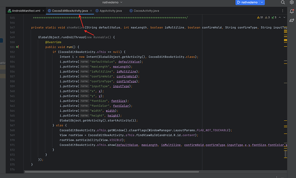The image size is (296, 178).
Task: Click the weak warnings count indicator showing 5
Action: pyautogui.click(x=273, y=18)
